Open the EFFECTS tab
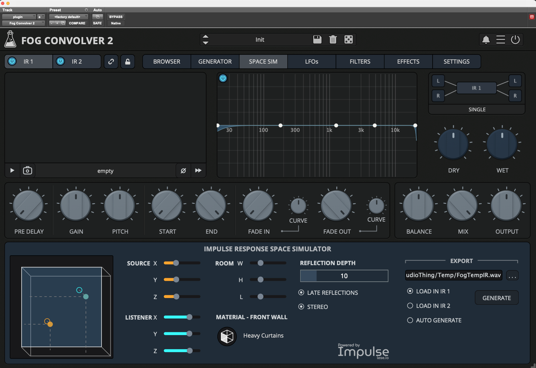536x368 pixels. (408, 62)
